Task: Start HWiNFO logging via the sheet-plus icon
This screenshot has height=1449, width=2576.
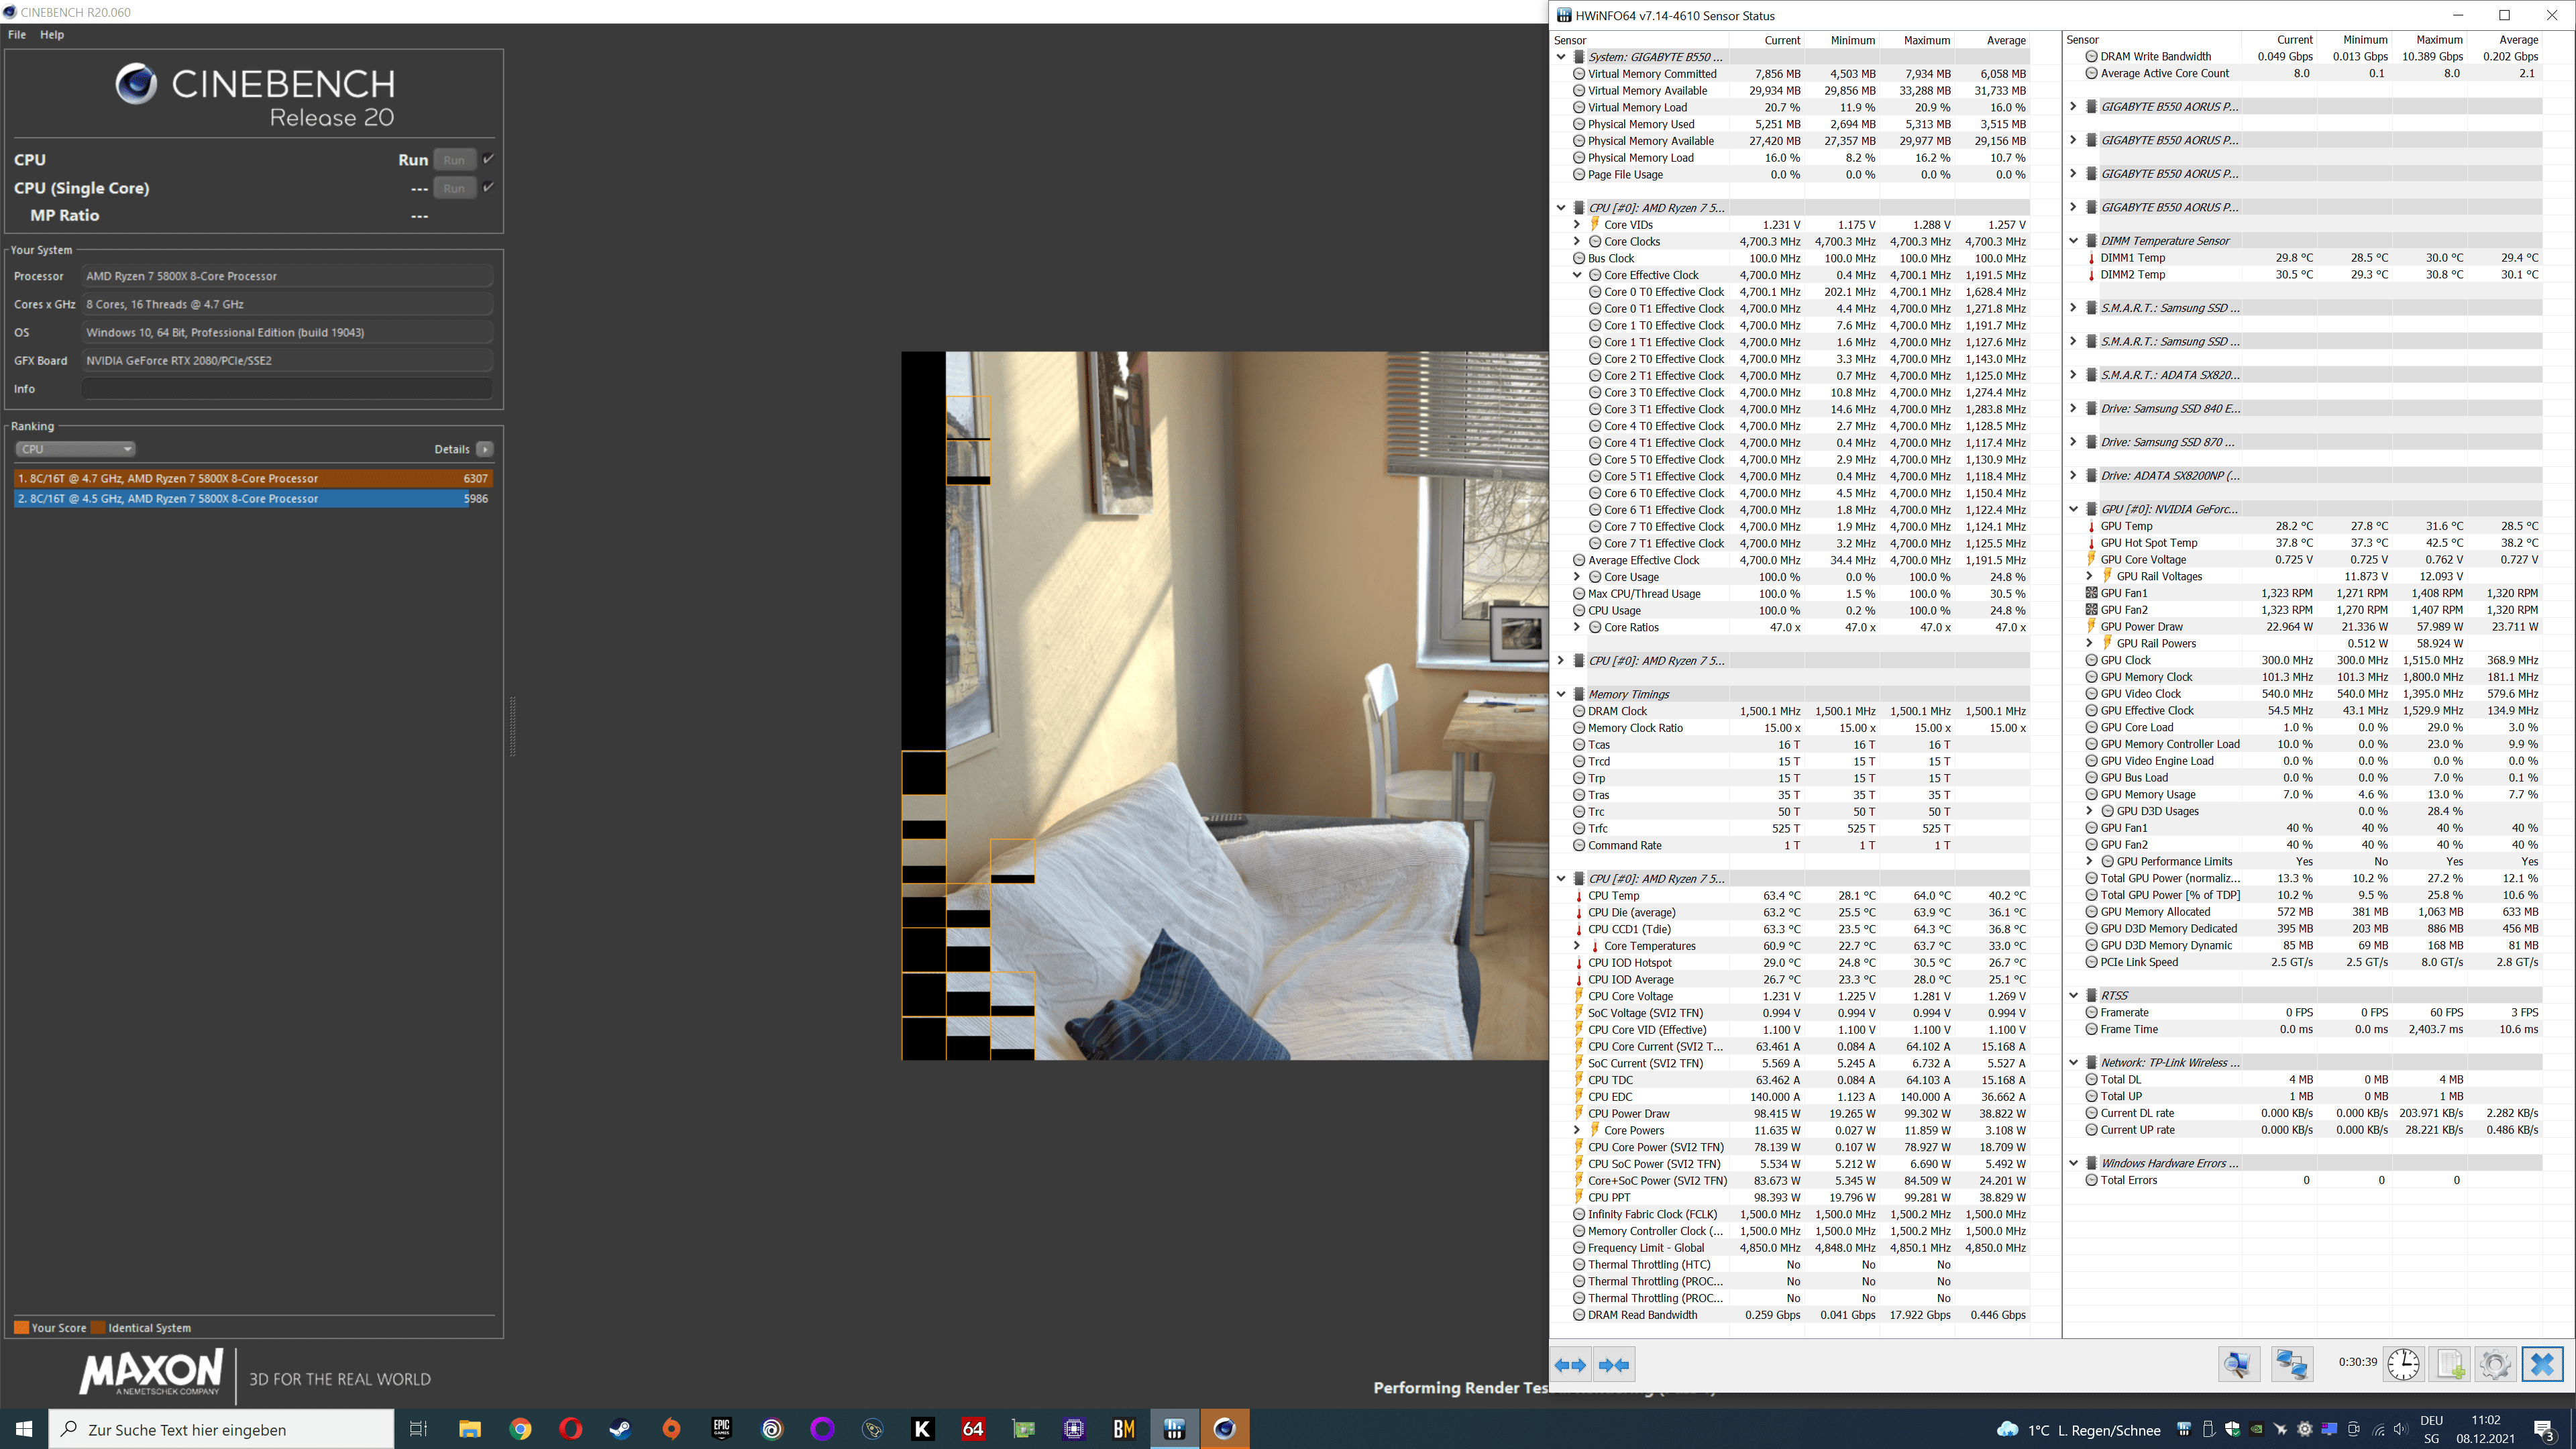Action: (x=2449, y=1364)
